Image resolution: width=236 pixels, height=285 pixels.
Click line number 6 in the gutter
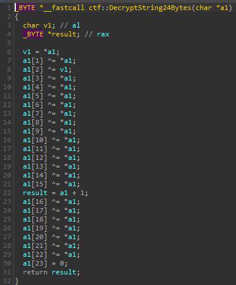pos(9,52)
